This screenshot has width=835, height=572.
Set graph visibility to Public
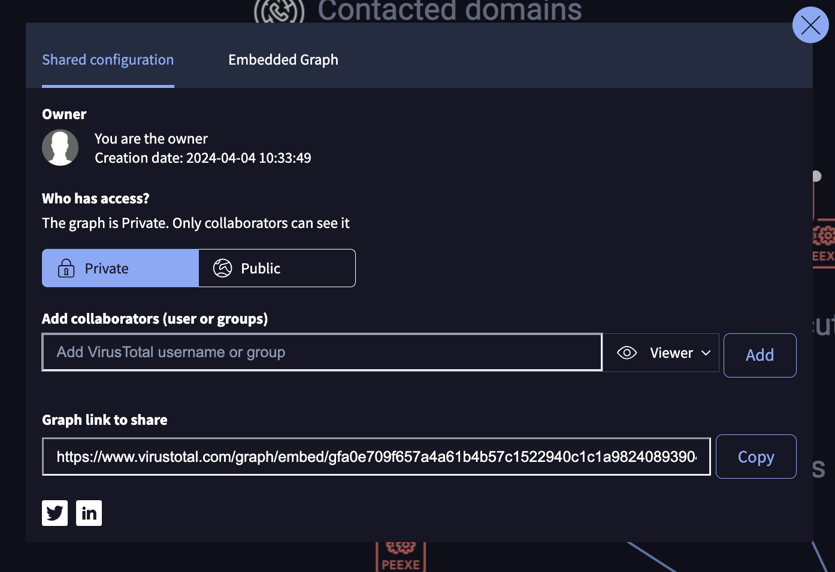coord(277,268)
